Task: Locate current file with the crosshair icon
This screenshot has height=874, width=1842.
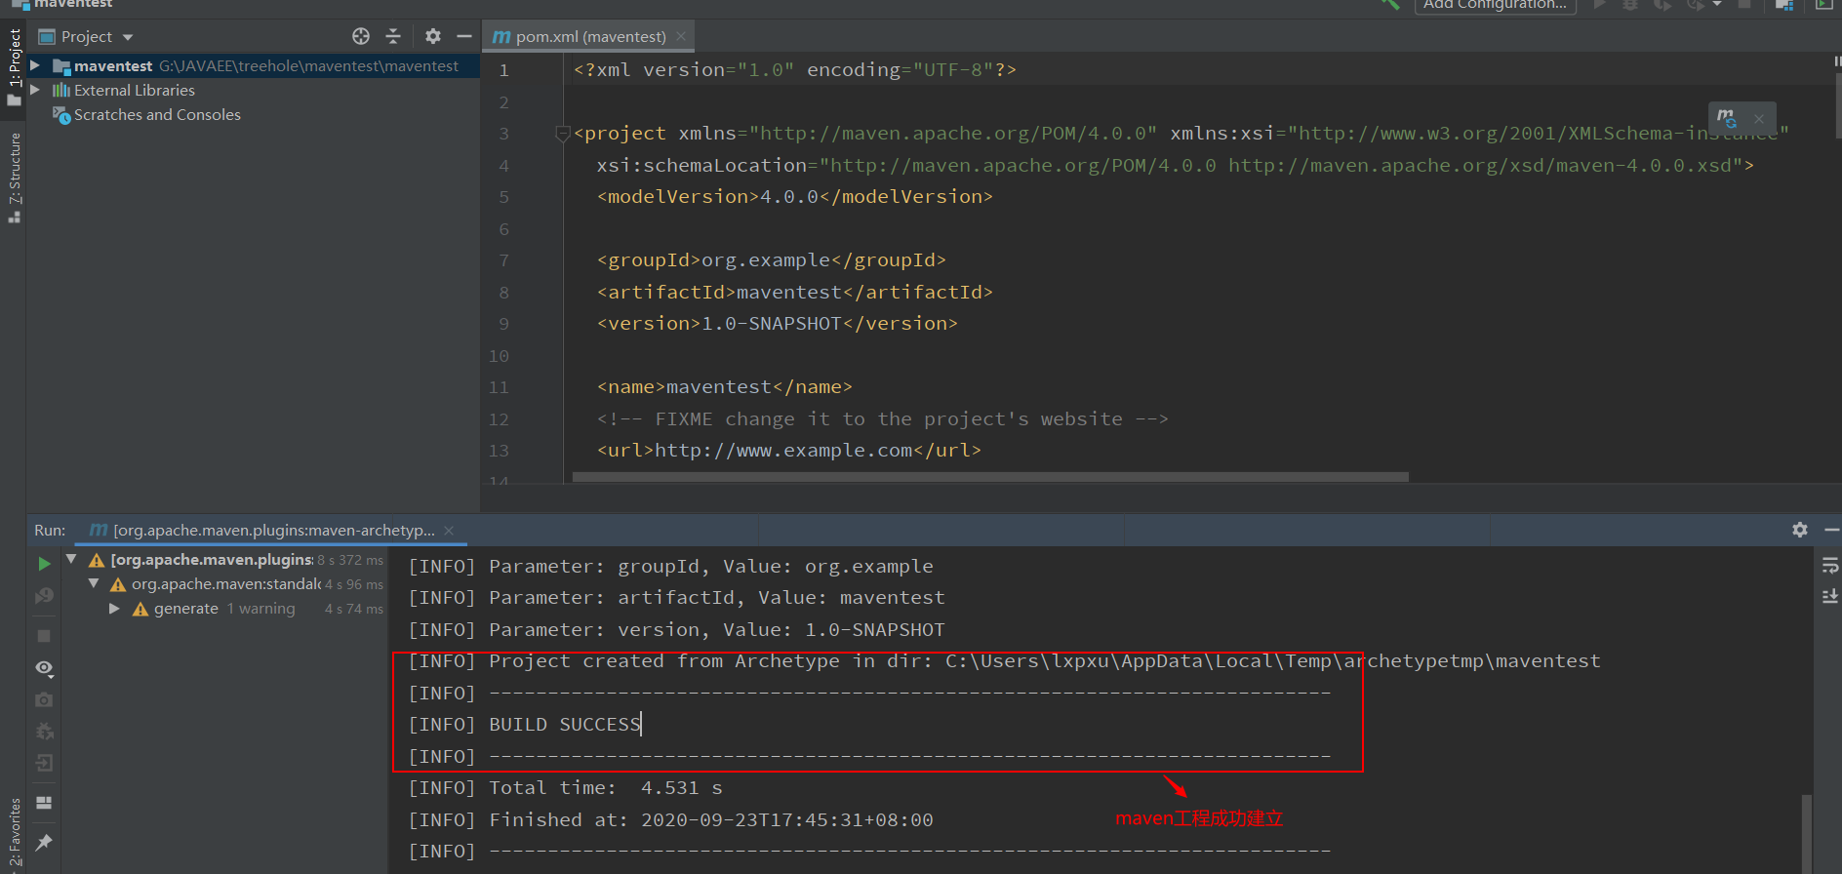Action: [x=361, y=36]
